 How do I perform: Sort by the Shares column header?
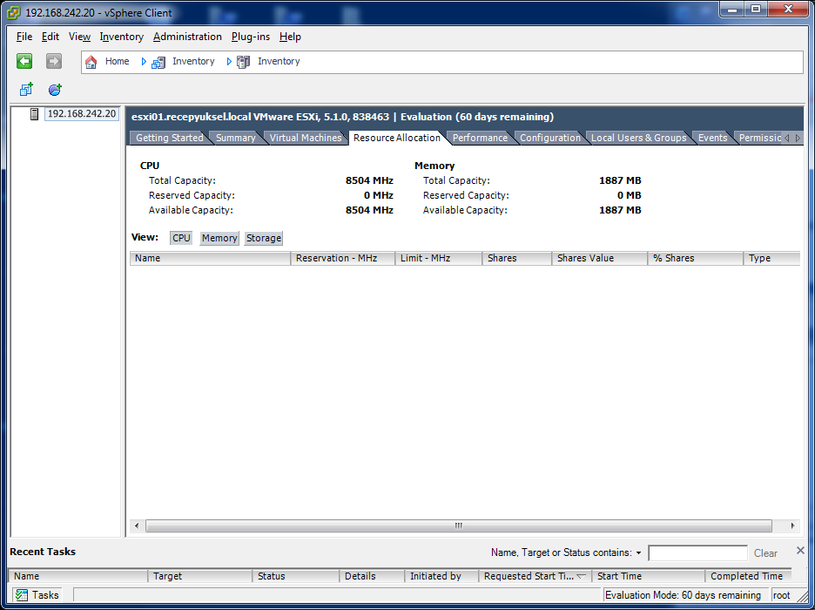(x=516, y=259)
